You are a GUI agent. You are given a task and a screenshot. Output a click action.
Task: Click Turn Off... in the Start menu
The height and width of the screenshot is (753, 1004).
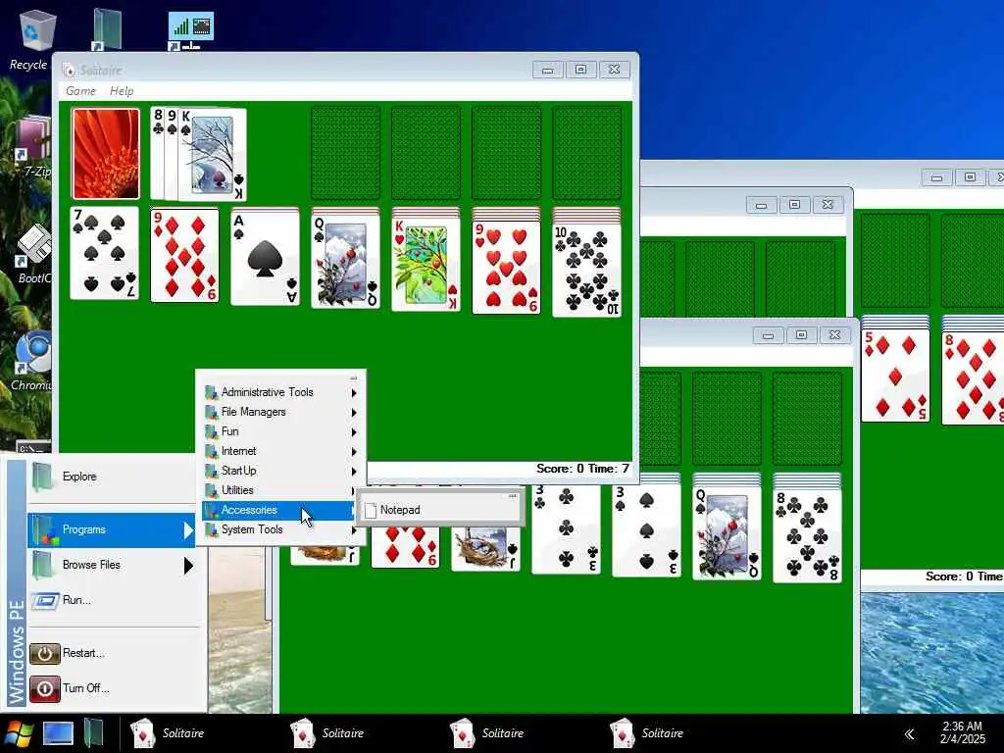point(112,688)
